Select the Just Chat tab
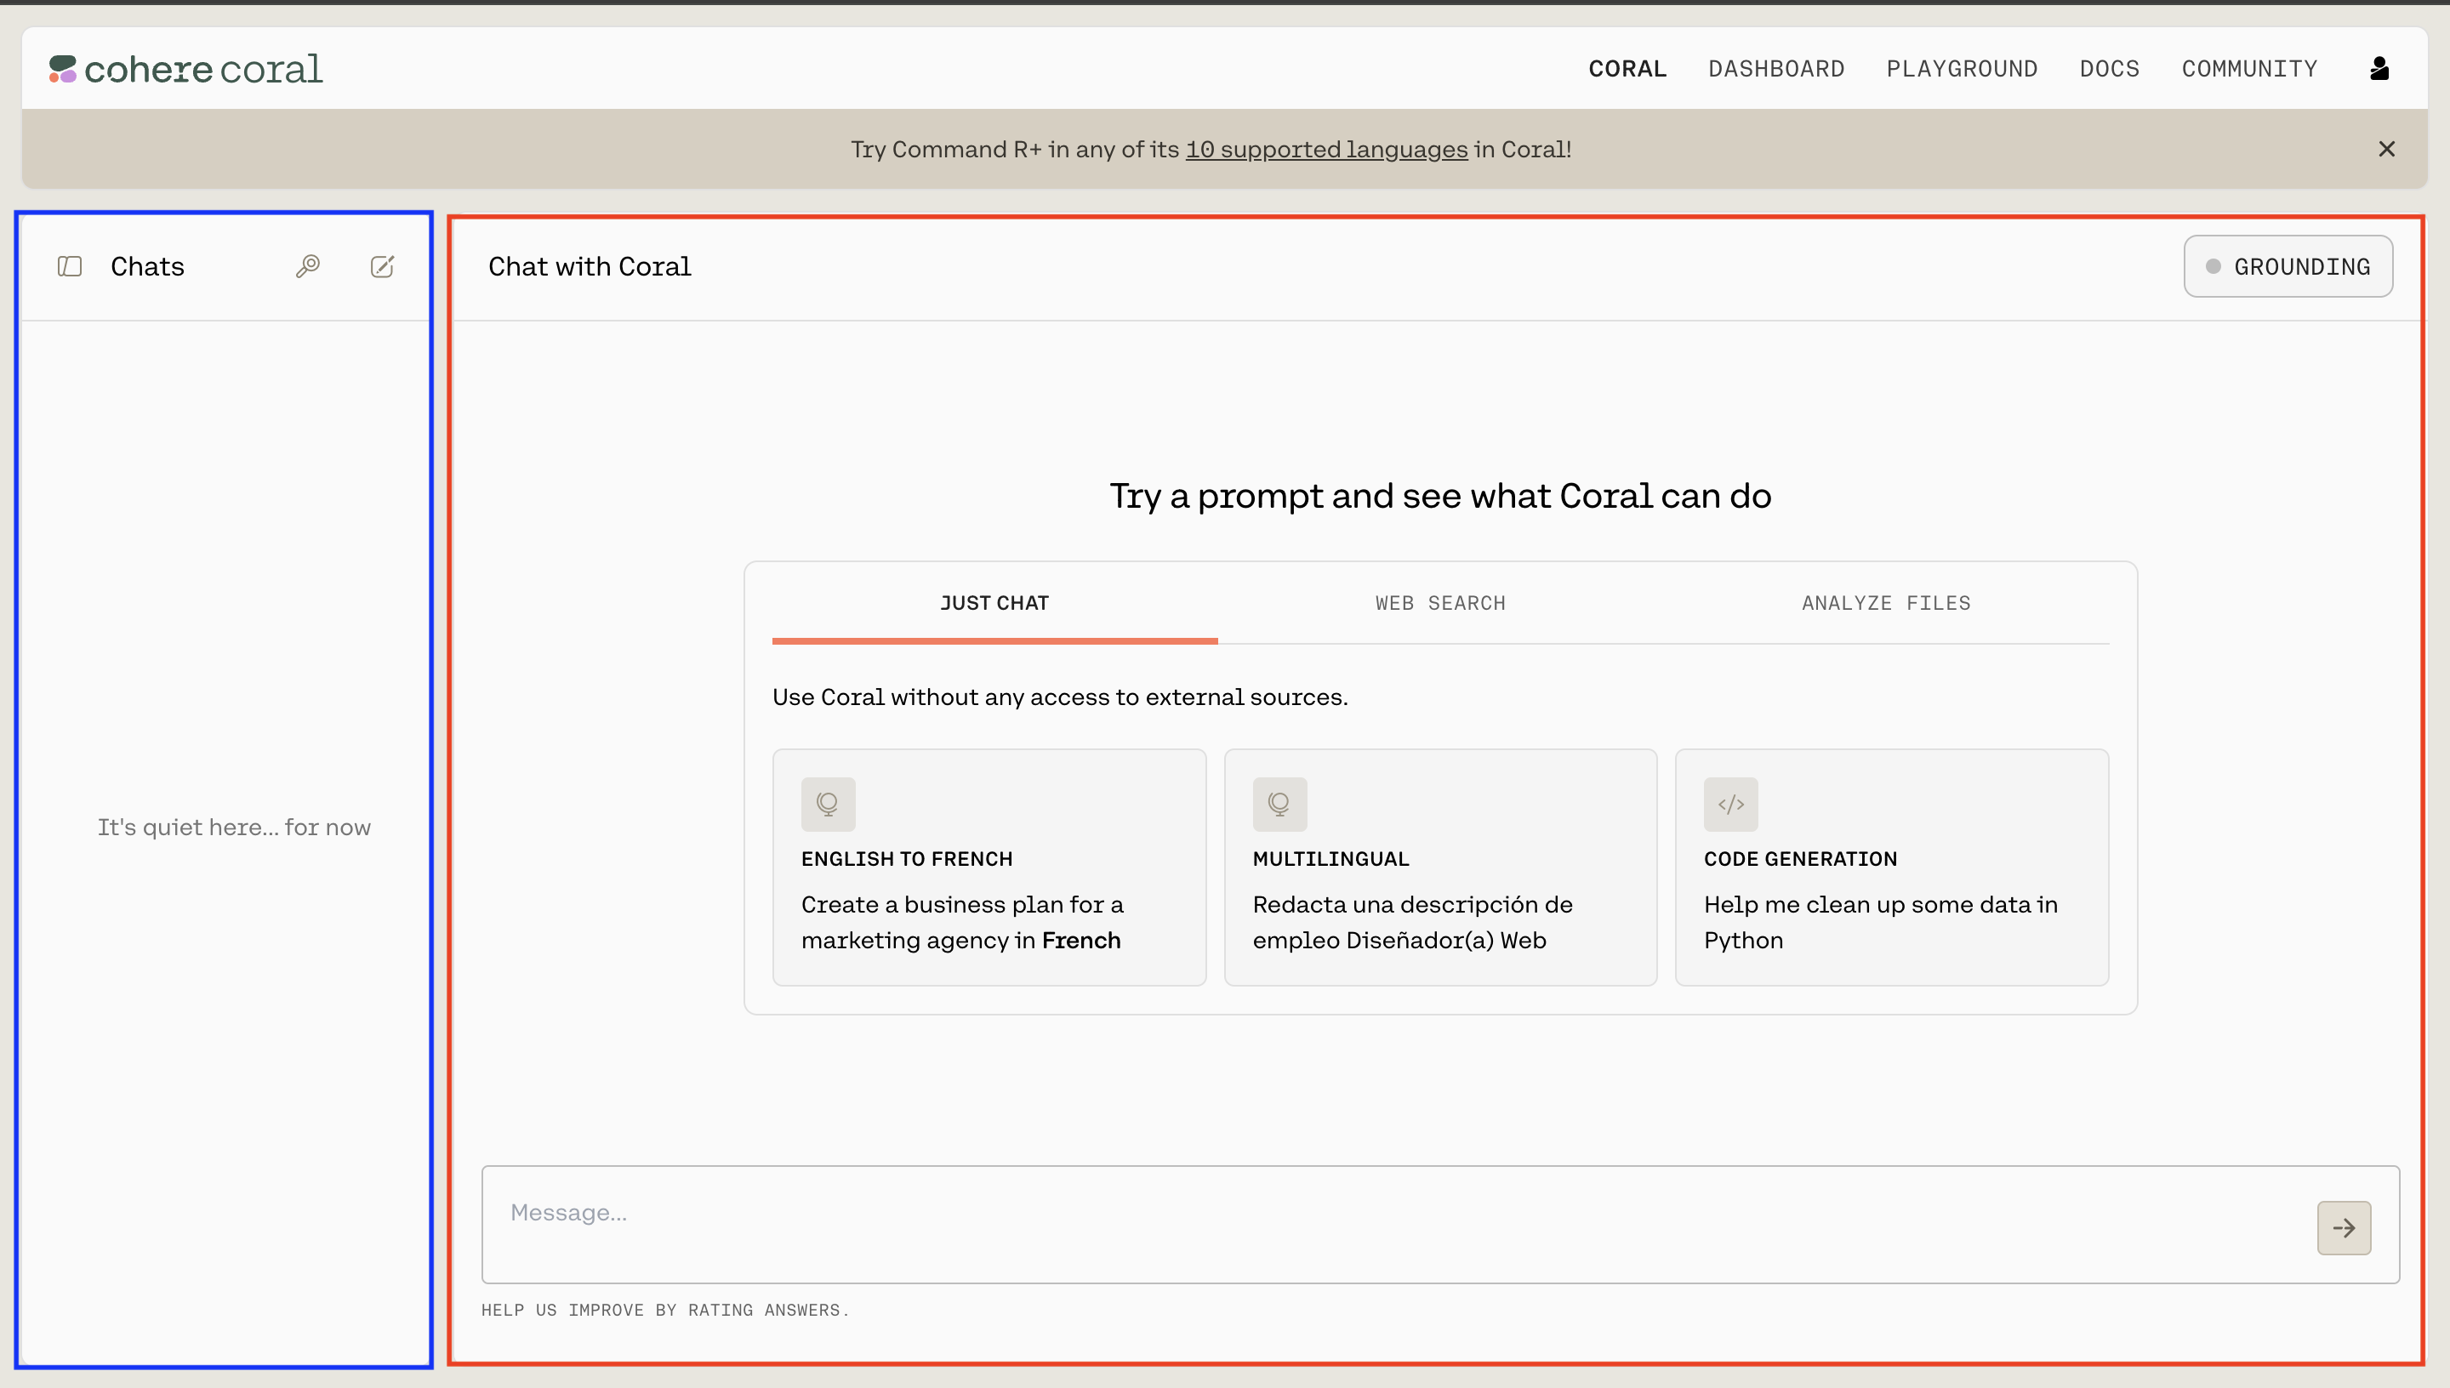2450x1388 pixels. click(994, 604)
